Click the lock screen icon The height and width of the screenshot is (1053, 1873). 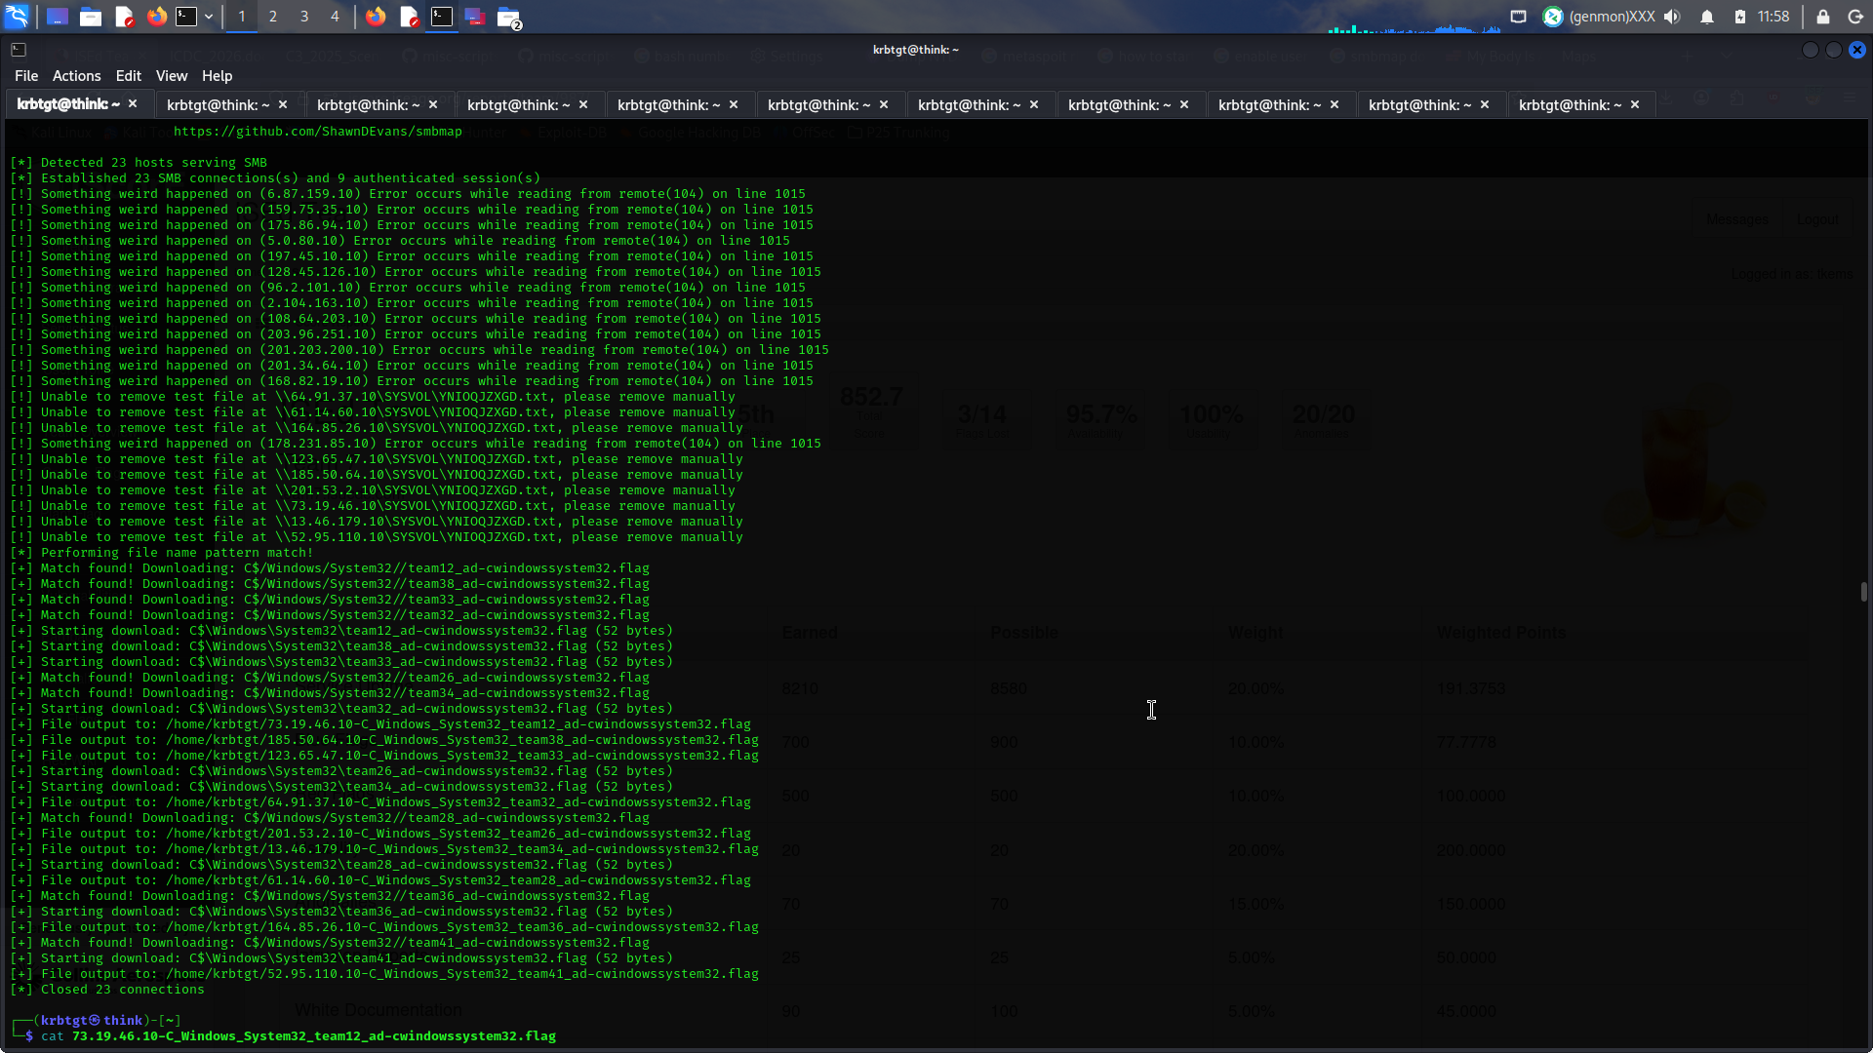point(1822,17)
